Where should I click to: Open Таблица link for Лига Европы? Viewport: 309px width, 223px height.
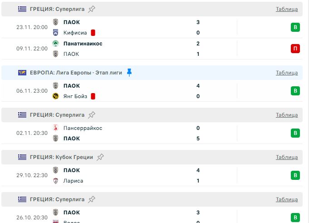click(287, 73)
